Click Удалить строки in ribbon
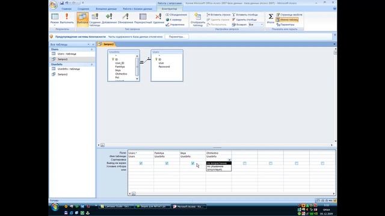 coord(218,20)
